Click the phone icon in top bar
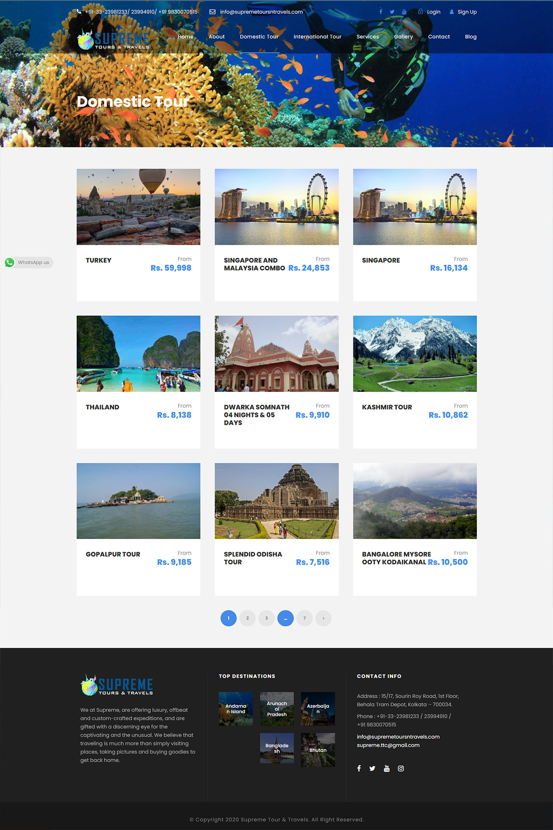The height and width of the screenshot is (830, 553). click(79, 12)
